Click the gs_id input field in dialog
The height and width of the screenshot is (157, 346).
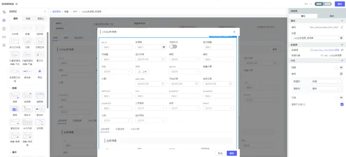[x=117, y=47]
